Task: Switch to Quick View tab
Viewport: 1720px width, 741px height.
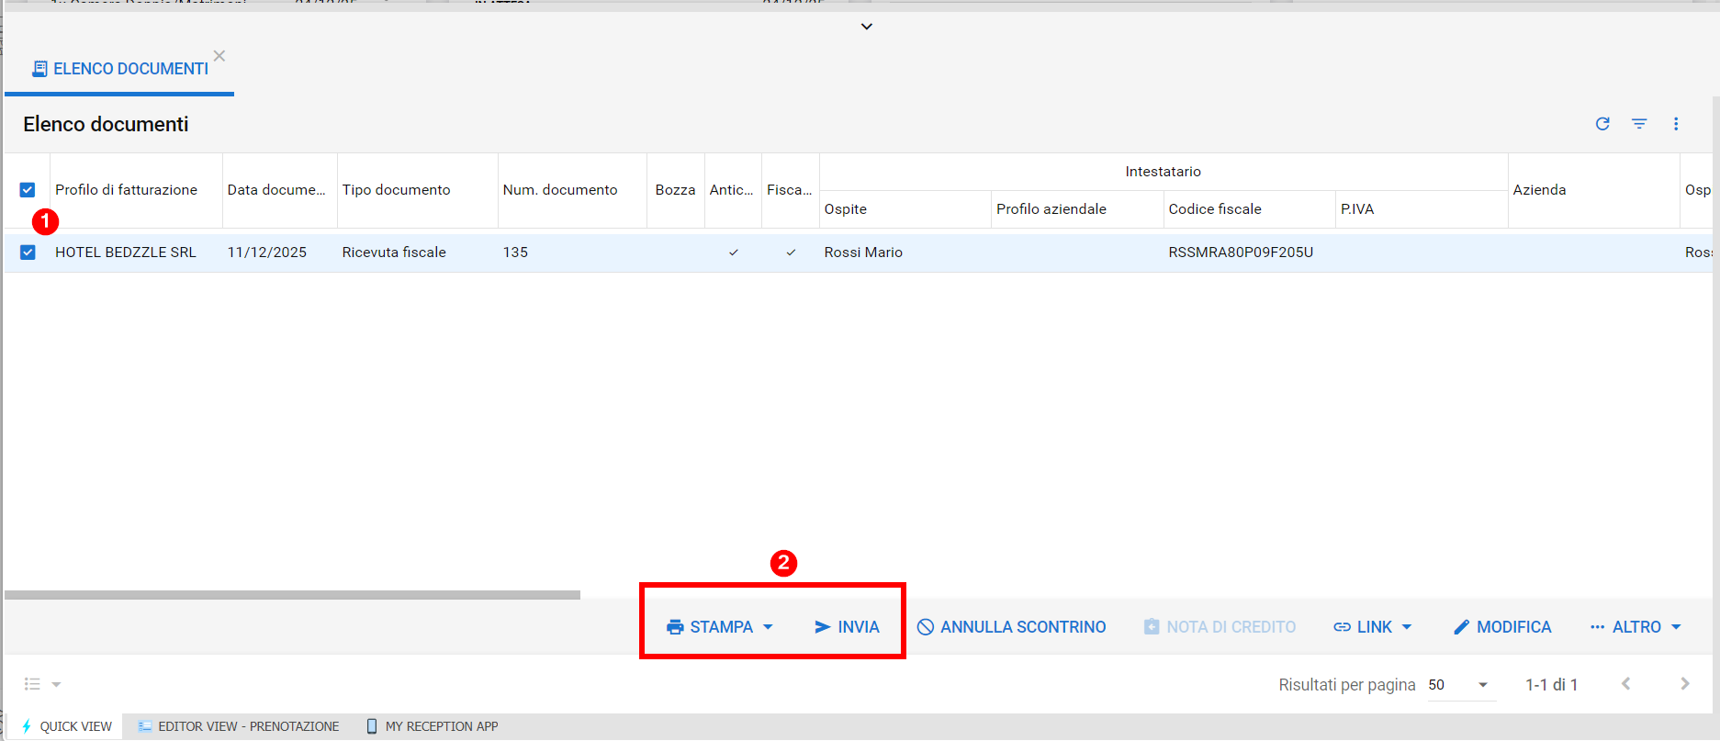Action: tap(66, 726)
